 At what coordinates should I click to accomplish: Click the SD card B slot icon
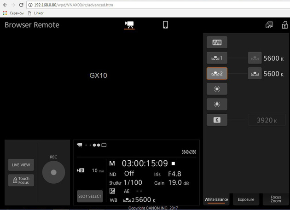point(81,170)
